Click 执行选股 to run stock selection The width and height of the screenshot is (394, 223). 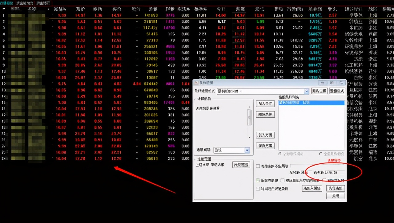[x=336, y=188]
